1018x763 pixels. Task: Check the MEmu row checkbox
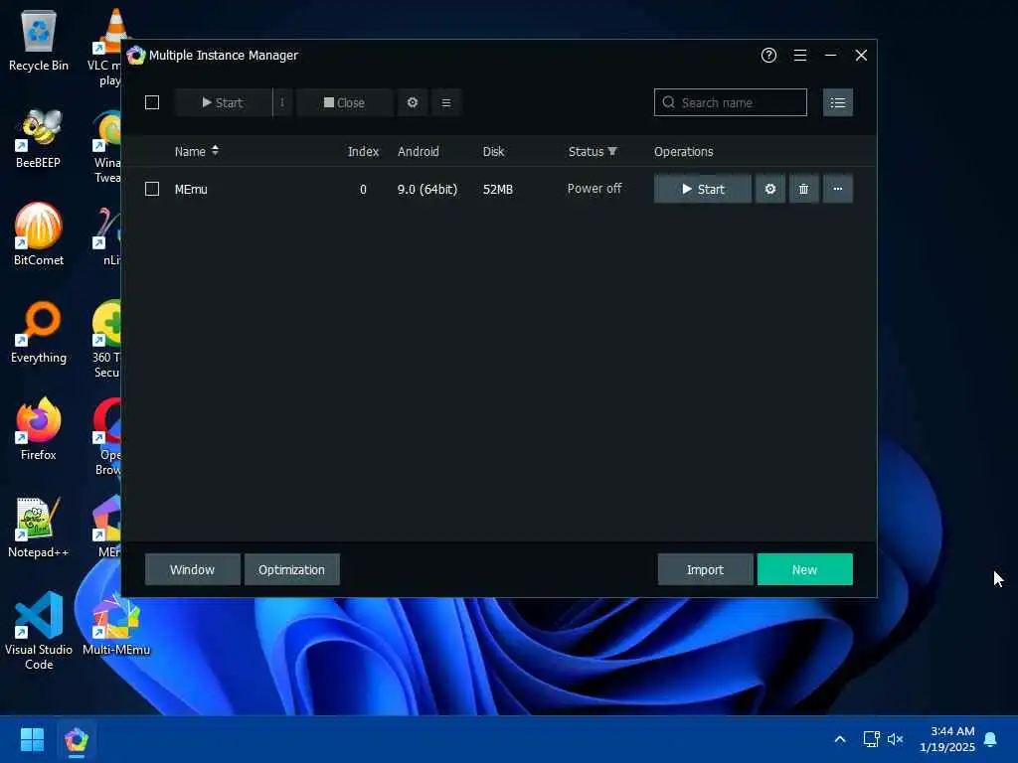point(152,189)
